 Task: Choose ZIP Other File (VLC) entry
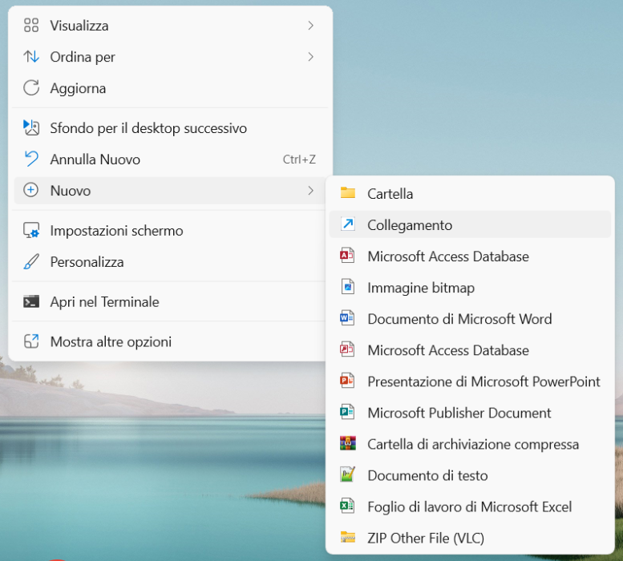[x=425, y=538]
